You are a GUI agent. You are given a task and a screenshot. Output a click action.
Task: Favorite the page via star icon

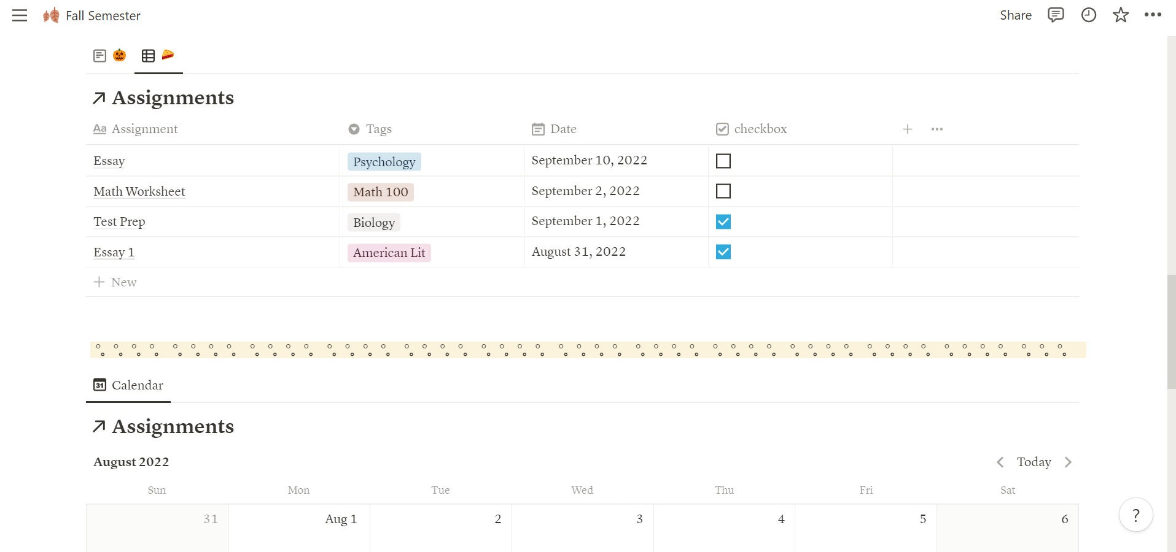coord(1121,15)
